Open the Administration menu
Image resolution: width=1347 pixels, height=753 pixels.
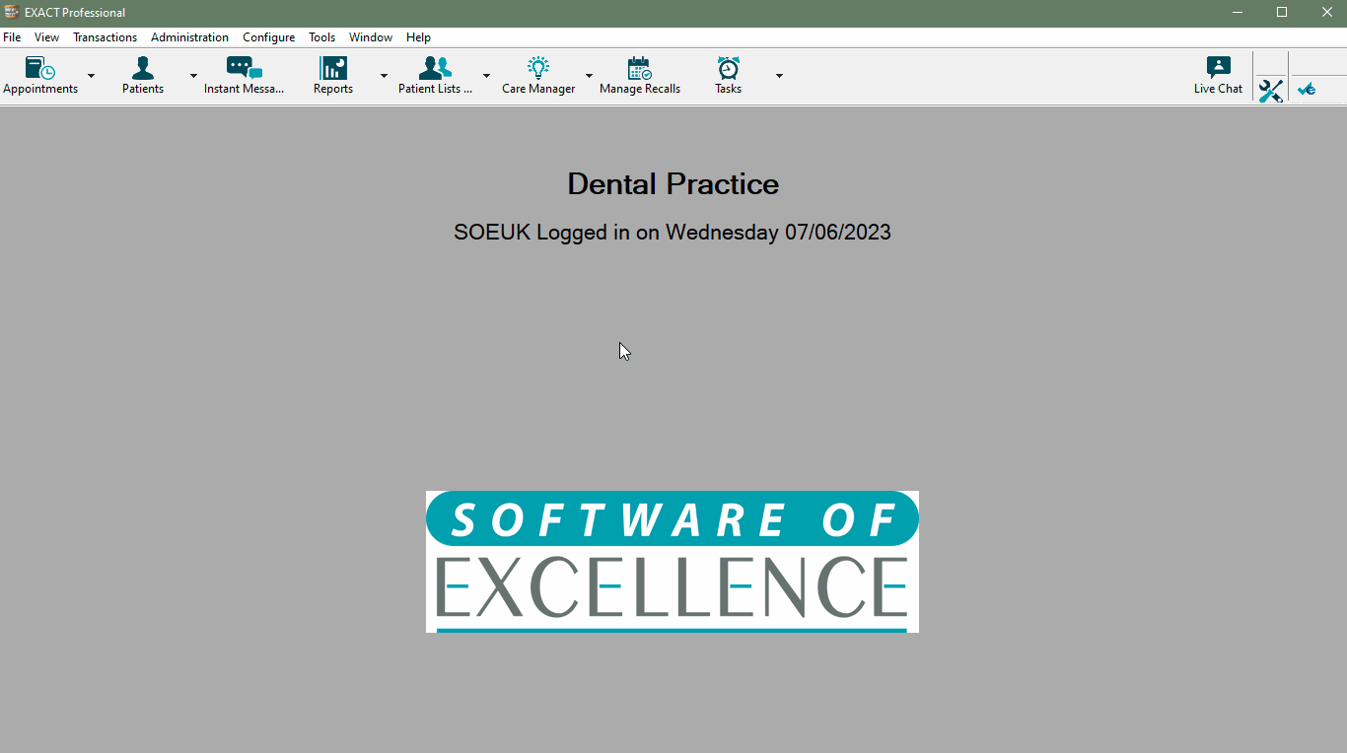click(189, 37)
